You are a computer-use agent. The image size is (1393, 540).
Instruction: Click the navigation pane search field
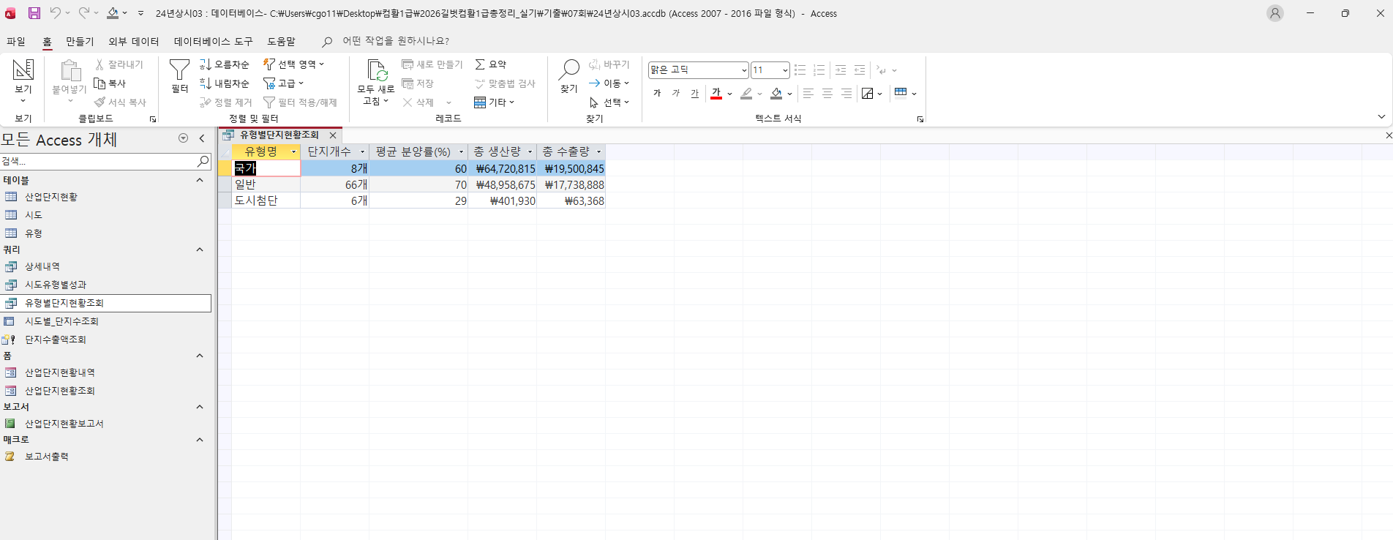click(x=99, y=161)
